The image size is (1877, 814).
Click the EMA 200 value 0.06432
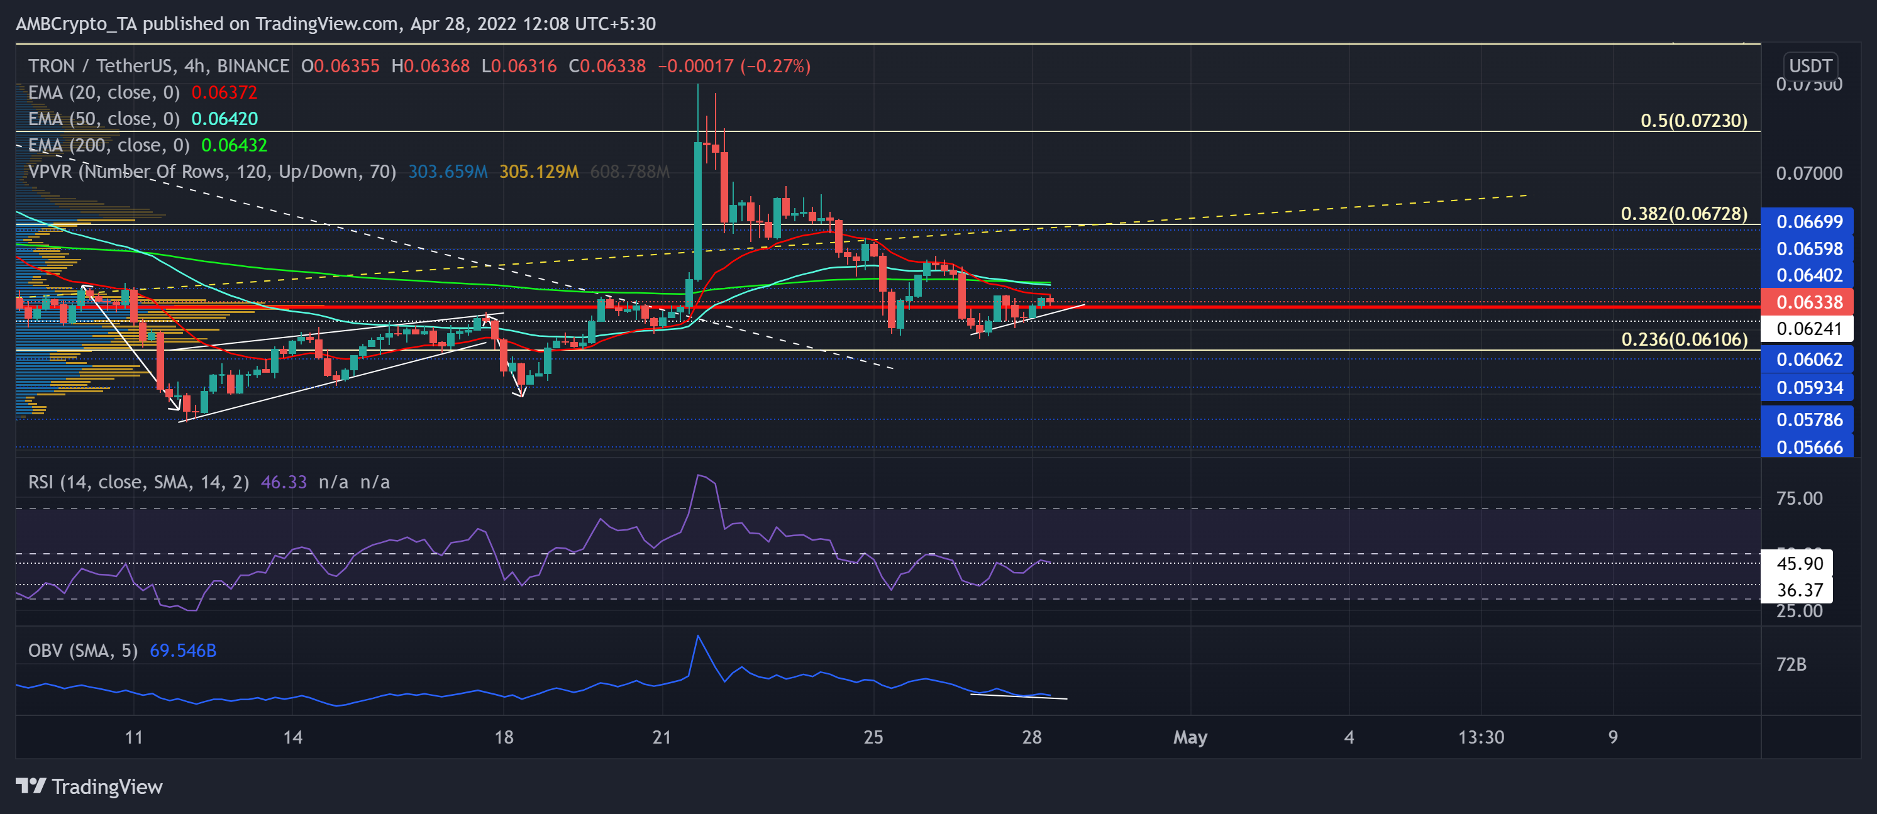[234, 145]
